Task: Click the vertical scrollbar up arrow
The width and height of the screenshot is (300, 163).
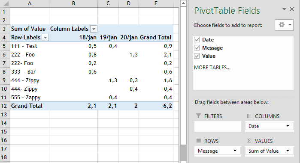Action: [x=184, y=3]
